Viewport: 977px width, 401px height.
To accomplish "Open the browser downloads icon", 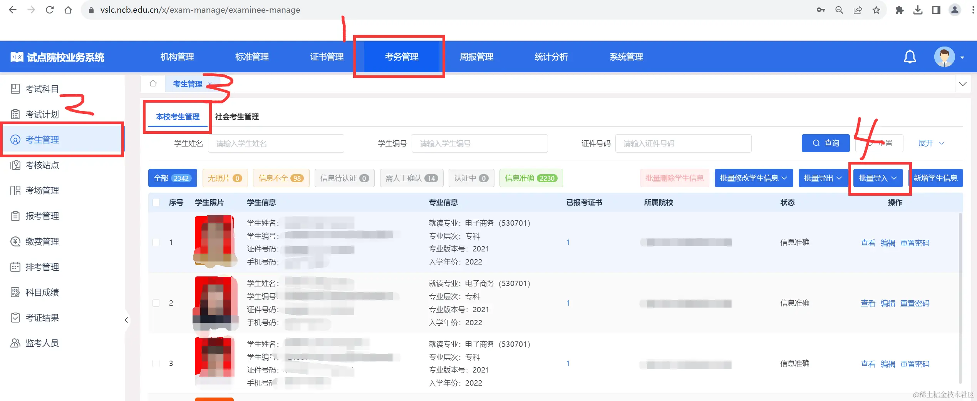I will (x=918, y=10).
